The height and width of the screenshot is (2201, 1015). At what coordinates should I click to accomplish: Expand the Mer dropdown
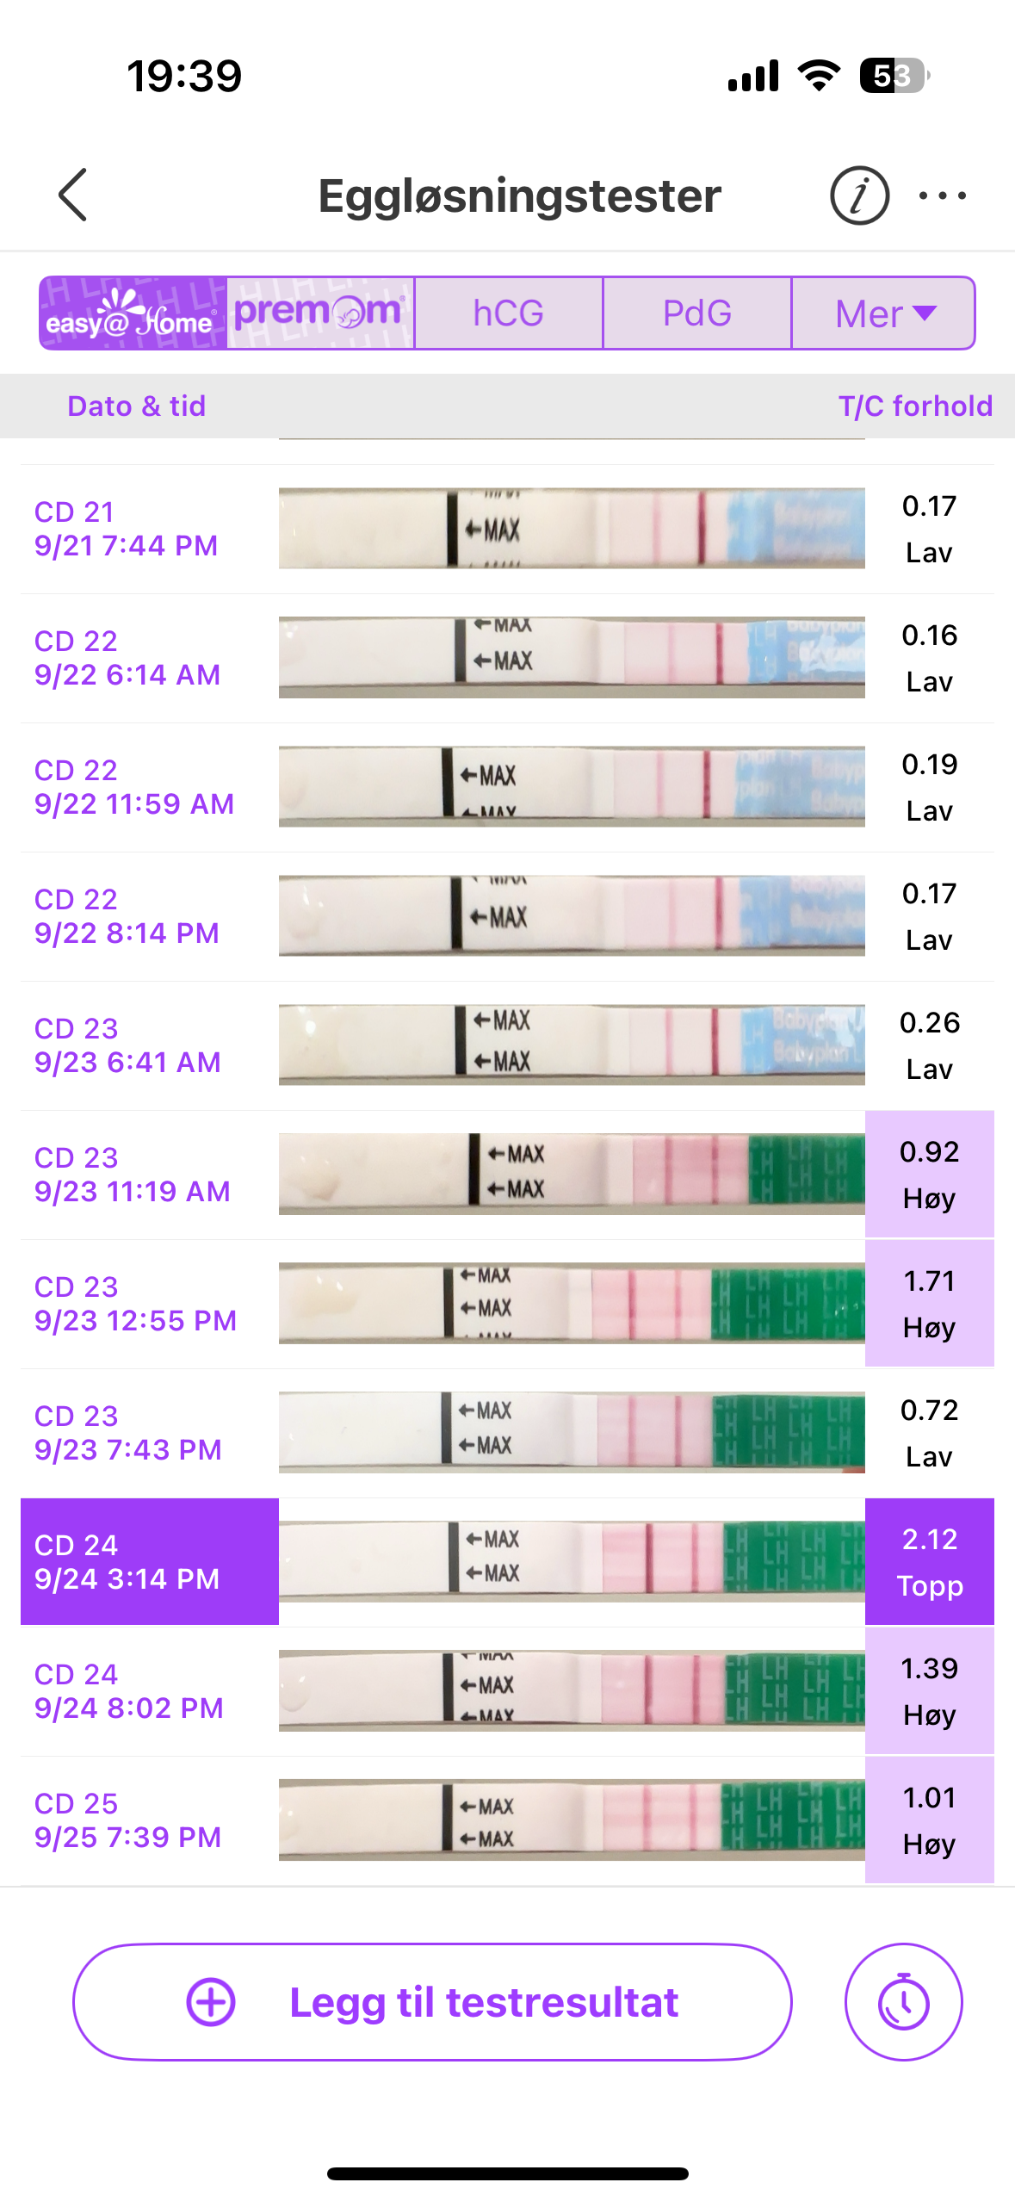coord(883,313)
